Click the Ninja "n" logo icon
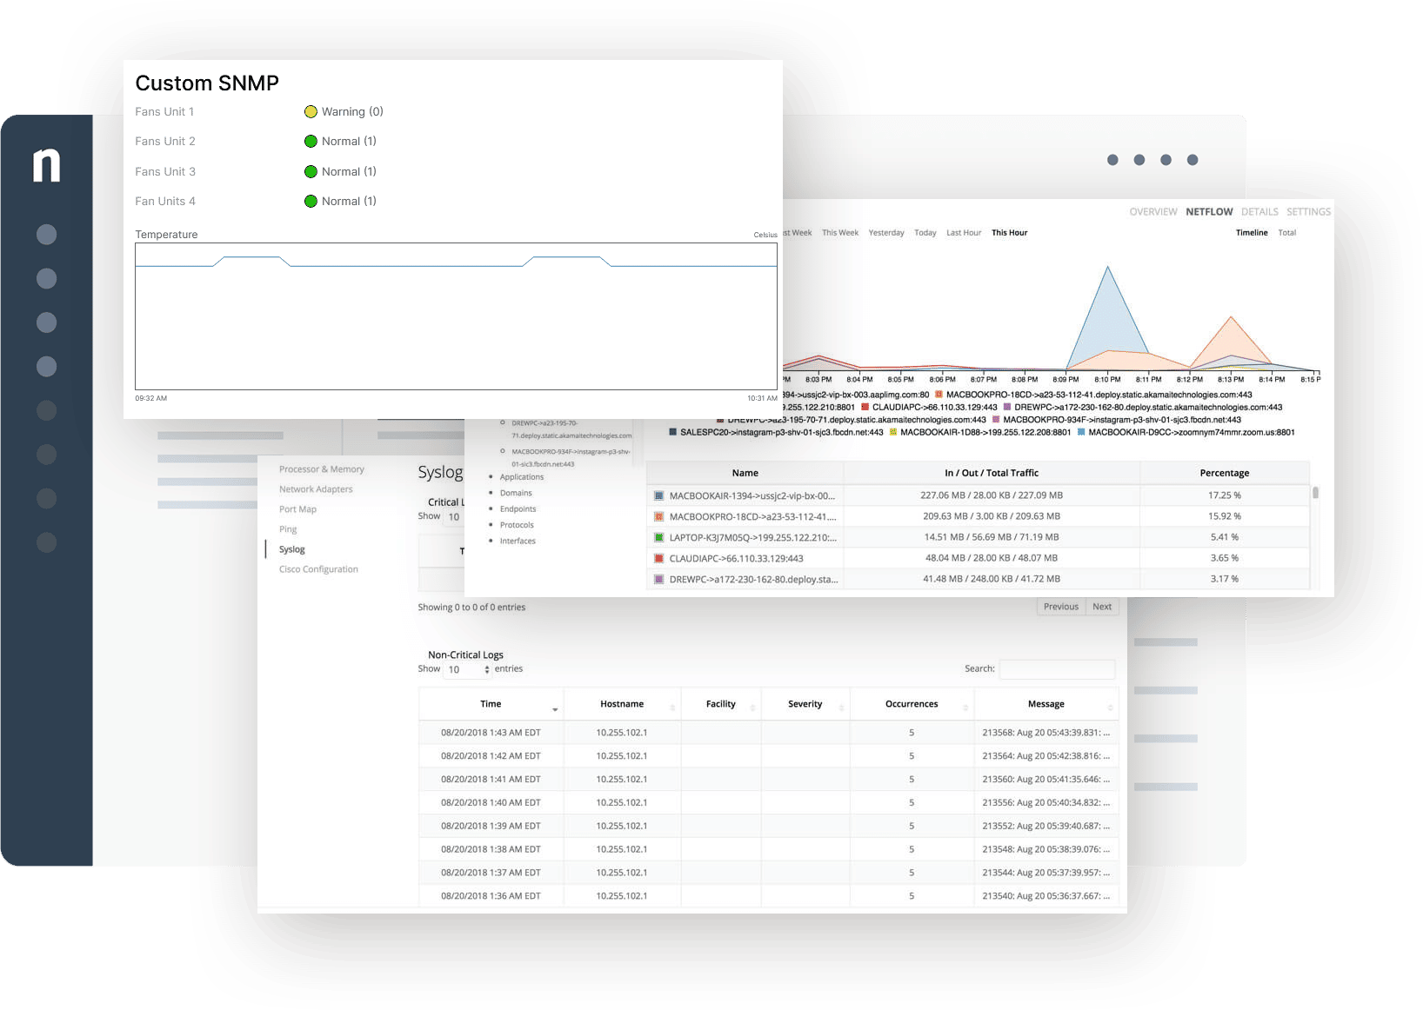 tap(45, 167)
